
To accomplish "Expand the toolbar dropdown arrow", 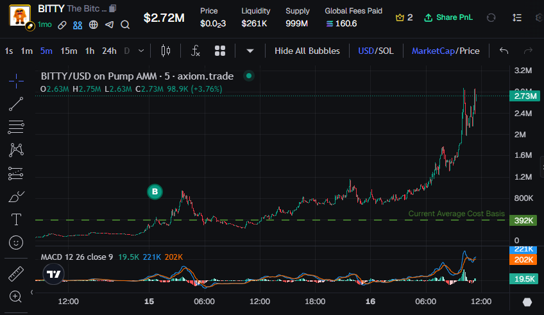I will coord(250,51).
